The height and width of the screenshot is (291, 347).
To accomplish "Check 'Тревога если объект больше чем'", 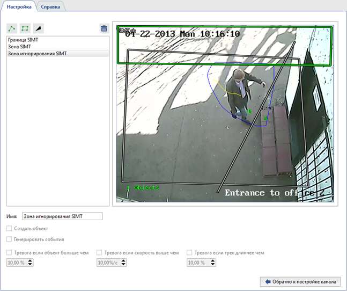I will (x=9, y=252).
